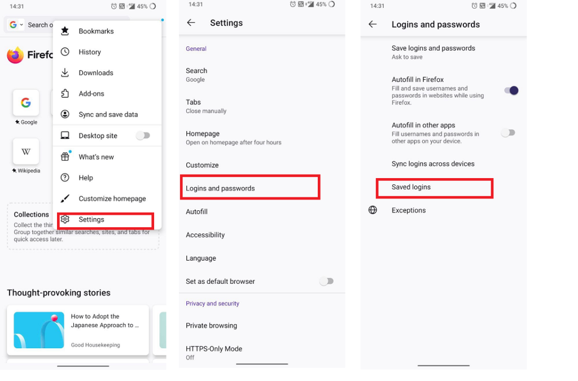Open Exceptions using the globe icon
Image resolution: width=578 pixels, height=381 pixels.
click(373, 210)
